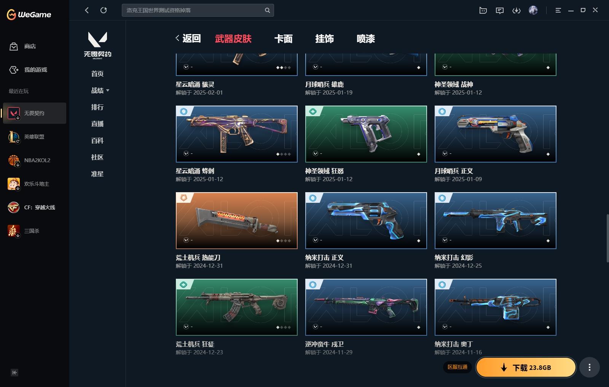609x387 pixels.
Task: Expand the 战绩 dropdown menu
Action: [x=100, y=90]
